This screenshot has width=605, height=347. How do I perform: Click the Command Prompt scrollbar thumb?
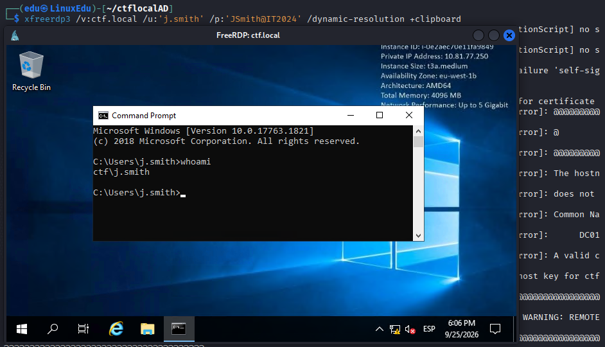click(418, 141)
